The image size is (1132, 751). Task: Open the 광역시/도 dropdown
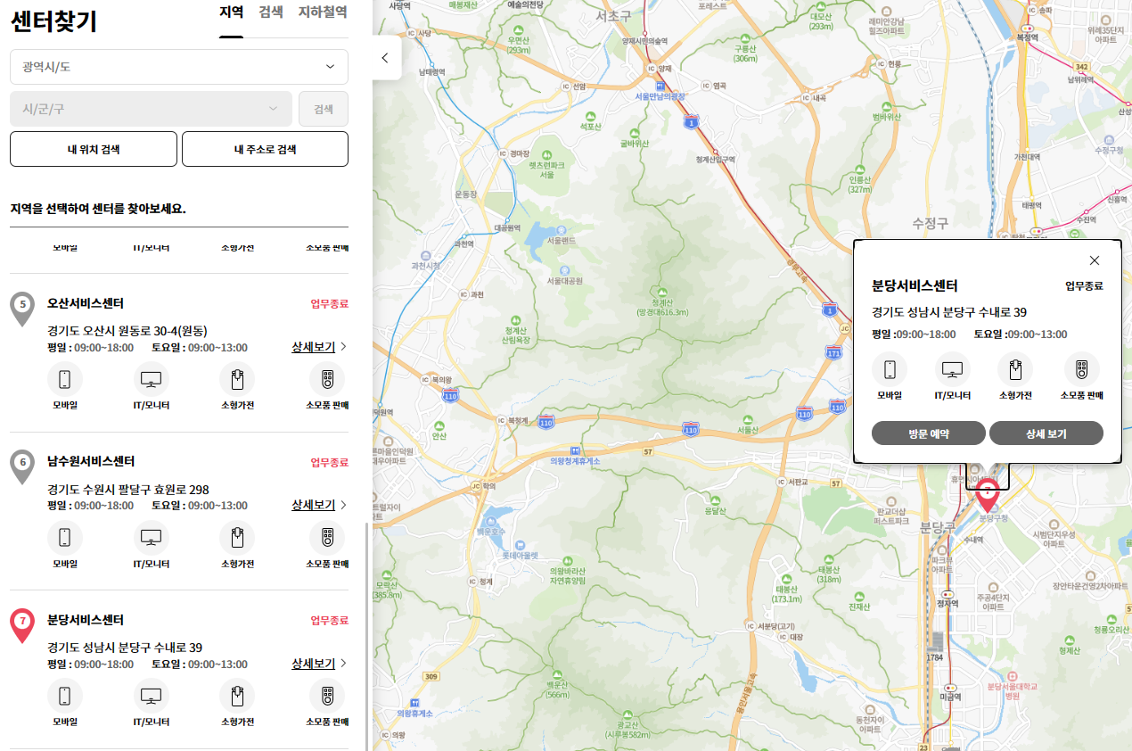click(x=179, y=67)
